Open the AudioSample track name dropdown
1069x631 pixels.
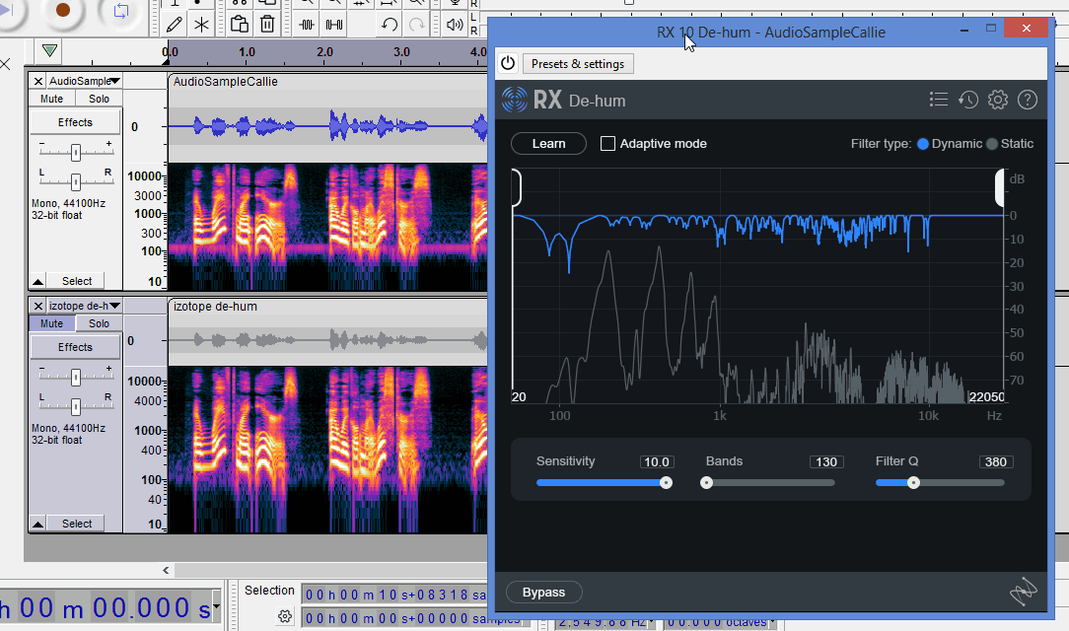click(x=84, y=81)
